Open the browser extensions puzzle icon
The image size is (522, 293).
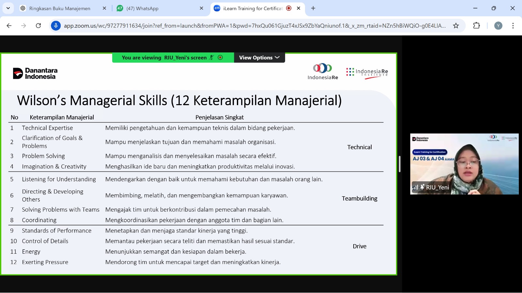point(476,26)
